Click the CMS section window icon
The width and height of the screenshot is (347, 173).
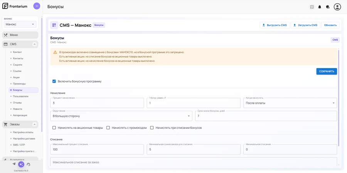tap(6, 44)
